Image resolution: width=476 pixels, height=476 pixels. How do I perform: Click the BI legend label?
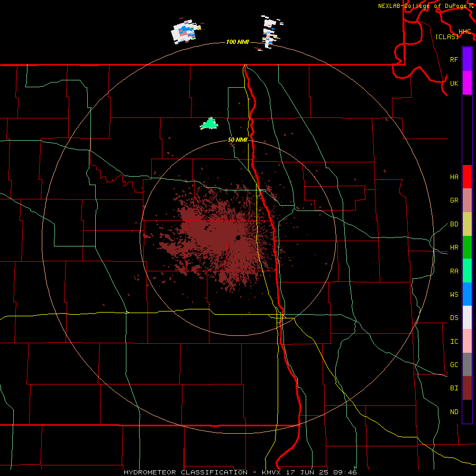pyautogui.click(x=454, y=388)
